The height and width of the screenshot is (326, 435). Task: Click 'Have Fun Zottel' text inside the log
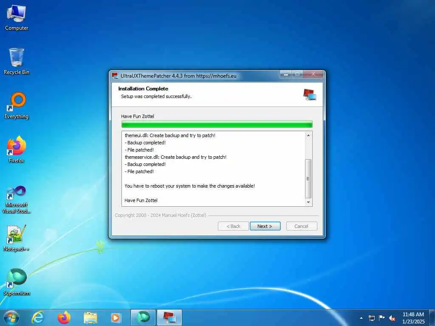141,200
